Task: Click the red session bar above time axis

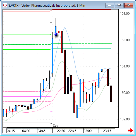Action: (29, 128)
